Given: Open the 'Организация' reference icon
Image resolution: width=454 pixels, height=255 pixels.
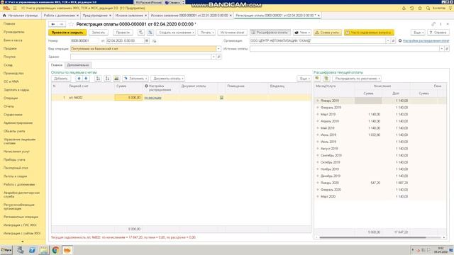Looking at the screenshot, I should [393, 41].
